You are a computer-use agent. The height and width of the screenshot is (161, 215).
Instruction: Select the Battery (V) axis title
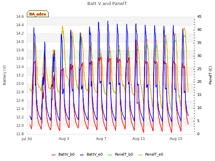point(4,75)
